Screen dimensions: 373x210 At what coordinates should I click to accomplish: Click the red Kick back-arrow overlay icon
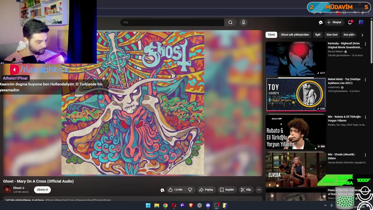tap(14, 70)
